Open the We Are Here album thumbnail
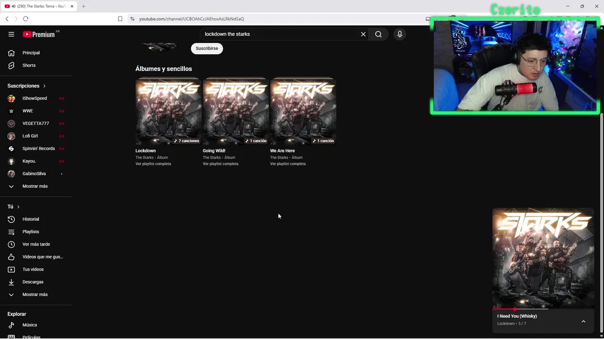The height and width of the screenshot is (339, 604). (303, 112)
